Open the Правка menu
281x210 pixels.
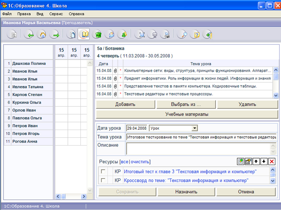click(x=24, y=14)
